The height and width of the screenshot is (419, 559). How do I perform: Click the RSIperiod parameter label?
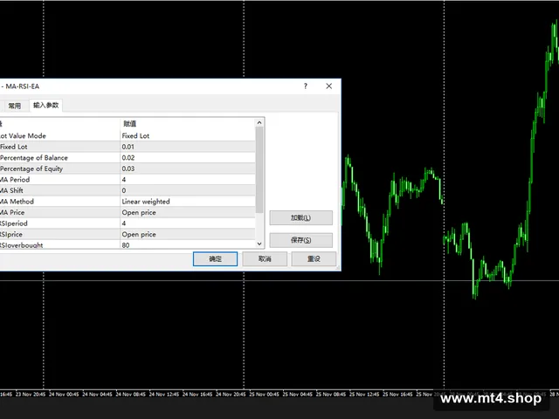click(14, 223)
